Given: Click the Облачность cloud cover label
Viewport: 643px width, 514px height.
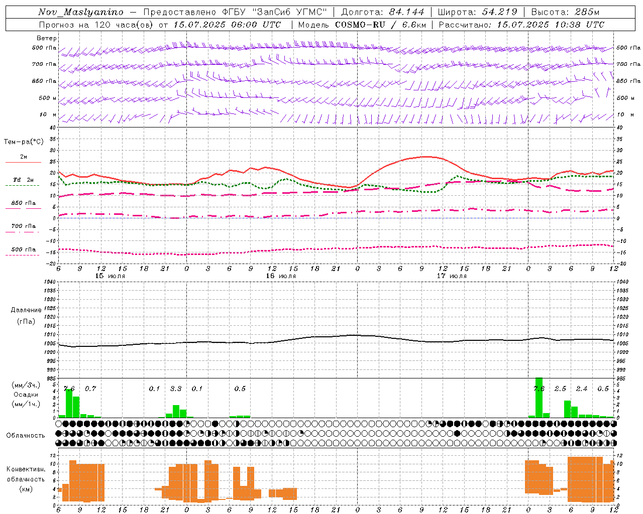Looking at the screenshot, I should [25, 435].
